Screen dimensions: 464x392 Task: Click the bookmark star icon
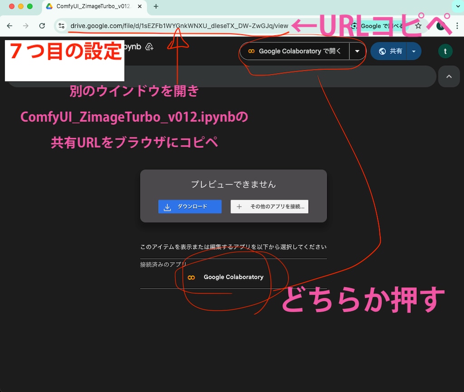coord(418,26)
